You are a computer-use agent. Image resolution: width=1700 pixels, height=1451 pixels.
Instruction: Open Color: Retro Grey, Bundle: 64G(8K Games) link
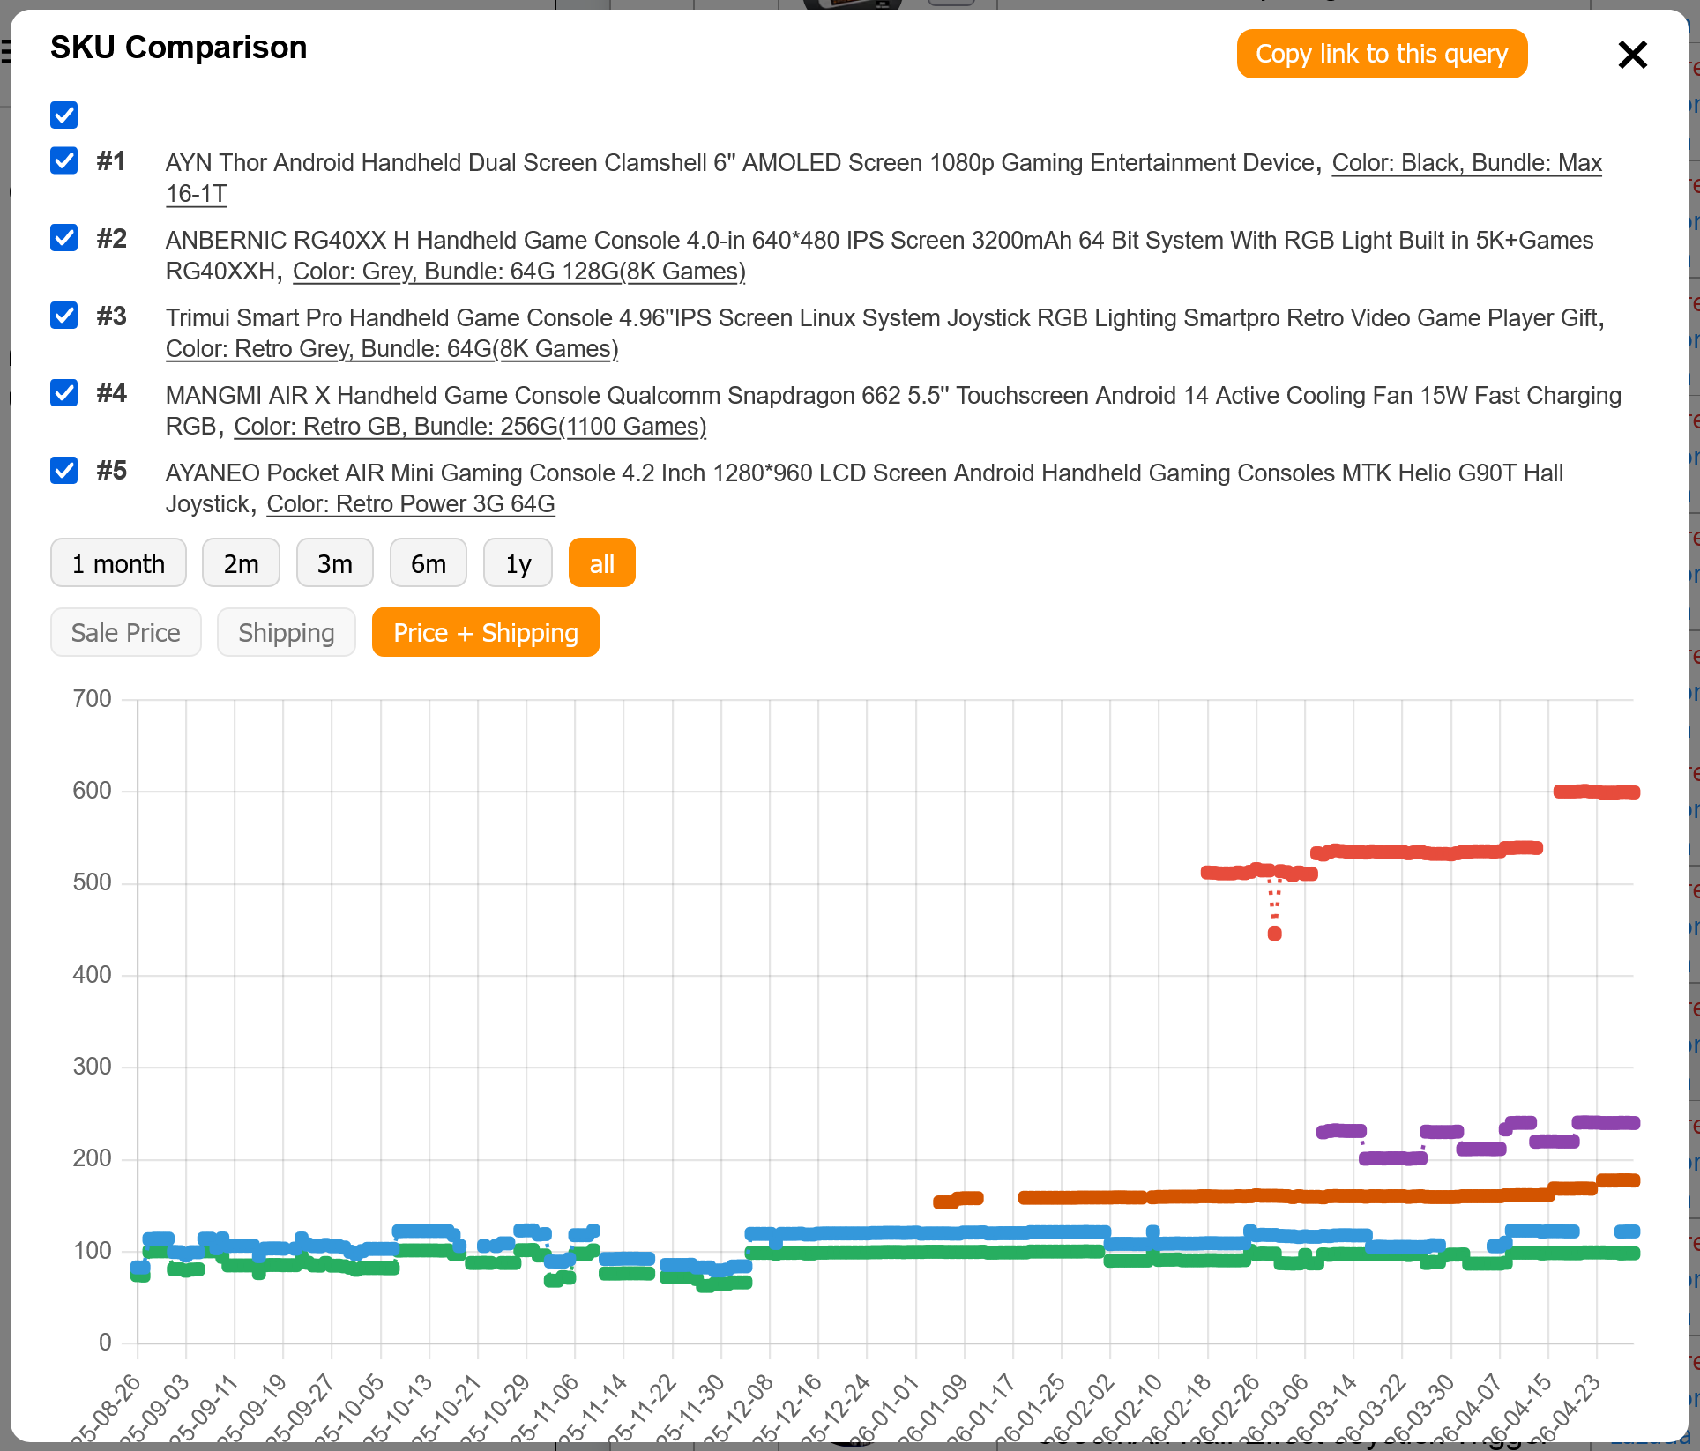pyautogui.click(x=392, y=349)
